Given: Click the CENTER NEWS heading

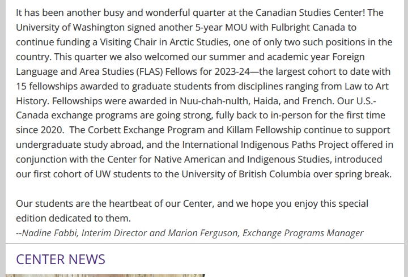Looking at the screenshot, I should pyautogui.click(x=61, y=259).
